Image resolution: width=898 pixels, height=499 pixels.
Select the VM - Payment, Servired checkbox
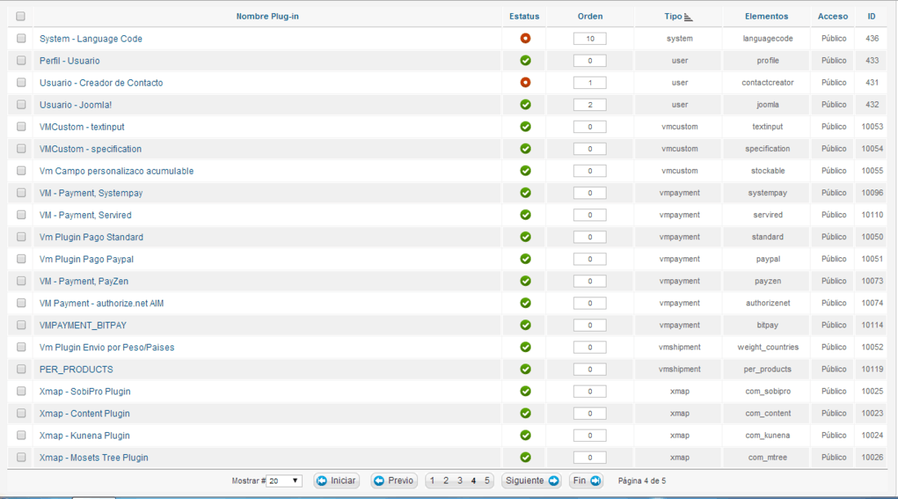(x=21, y=215)
